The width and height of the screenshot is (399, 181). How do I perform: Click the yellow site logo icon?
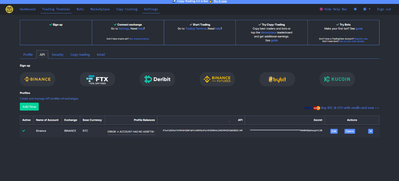tap(9, 9)
